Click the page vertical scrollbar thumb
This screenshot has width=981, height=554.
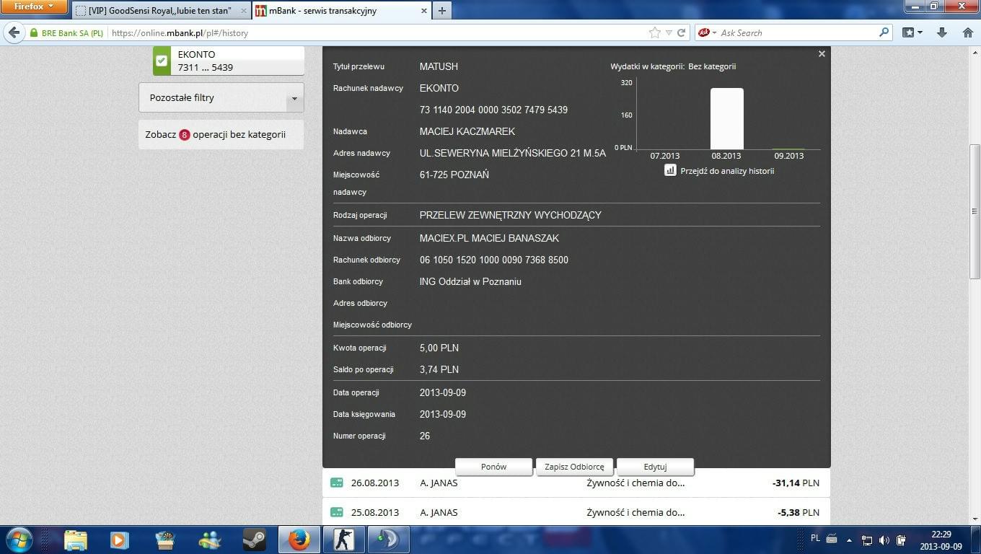pos(975,211)
